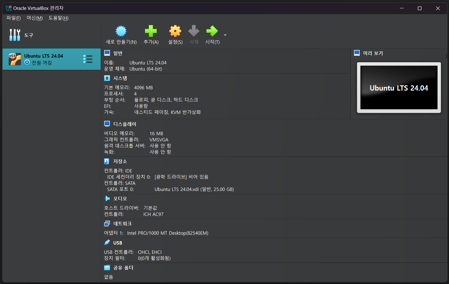Click the Intel PRO/1000 MT Desktop adapter text
Screen dimensions: 449x284
(x=168, y=233)
